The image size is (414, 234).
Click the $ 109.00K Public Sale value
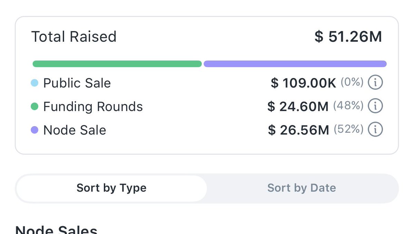coord(303,83)
